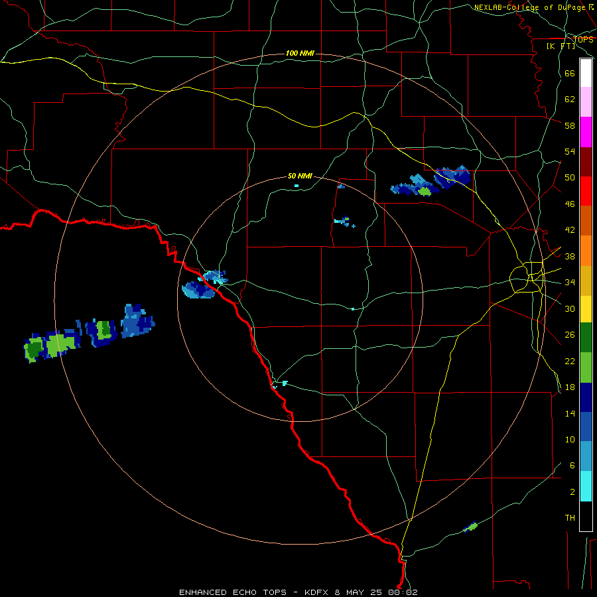
Task: Click the "100 NMI" range ring label
Action: tap(300, 53)
